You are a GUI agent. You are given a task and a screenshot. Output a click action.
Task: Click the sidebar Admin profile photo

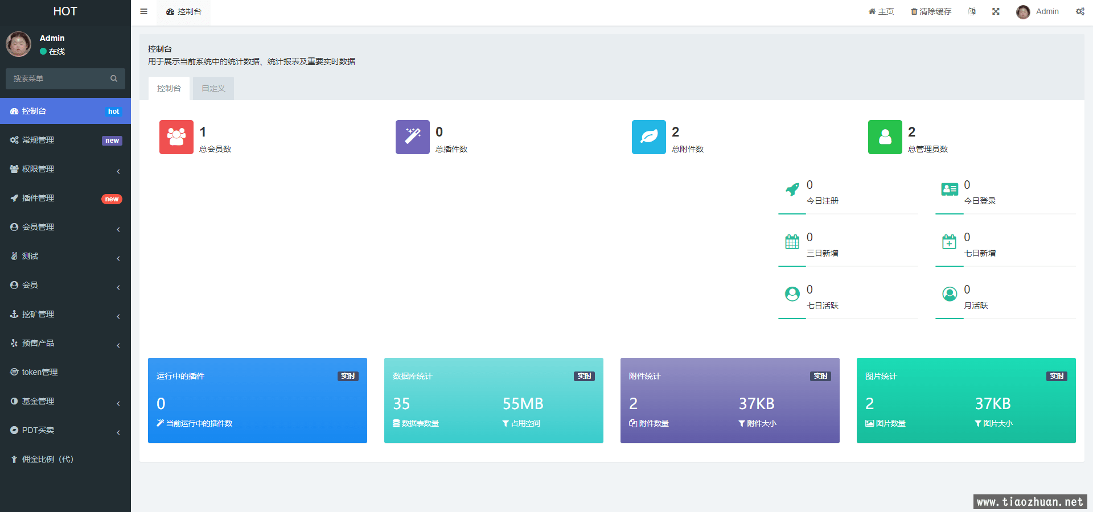[x=19, y=44]
